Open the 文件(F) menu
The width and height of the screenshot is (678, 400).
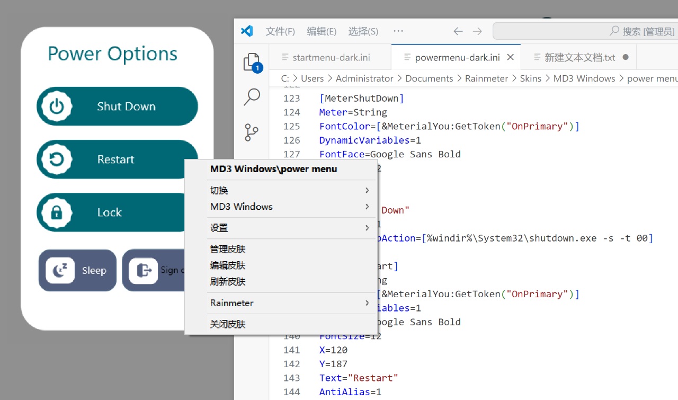(x=280, y=31)
